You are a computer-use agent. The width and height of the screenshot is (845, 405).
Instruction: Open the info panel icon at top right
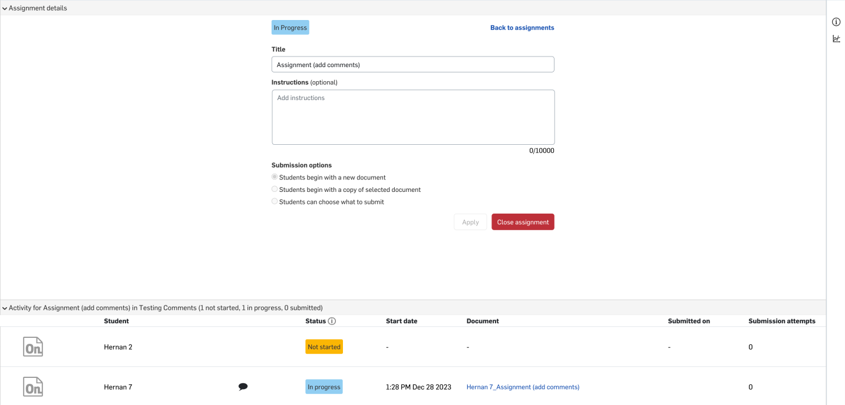click(x=836, y=22)
